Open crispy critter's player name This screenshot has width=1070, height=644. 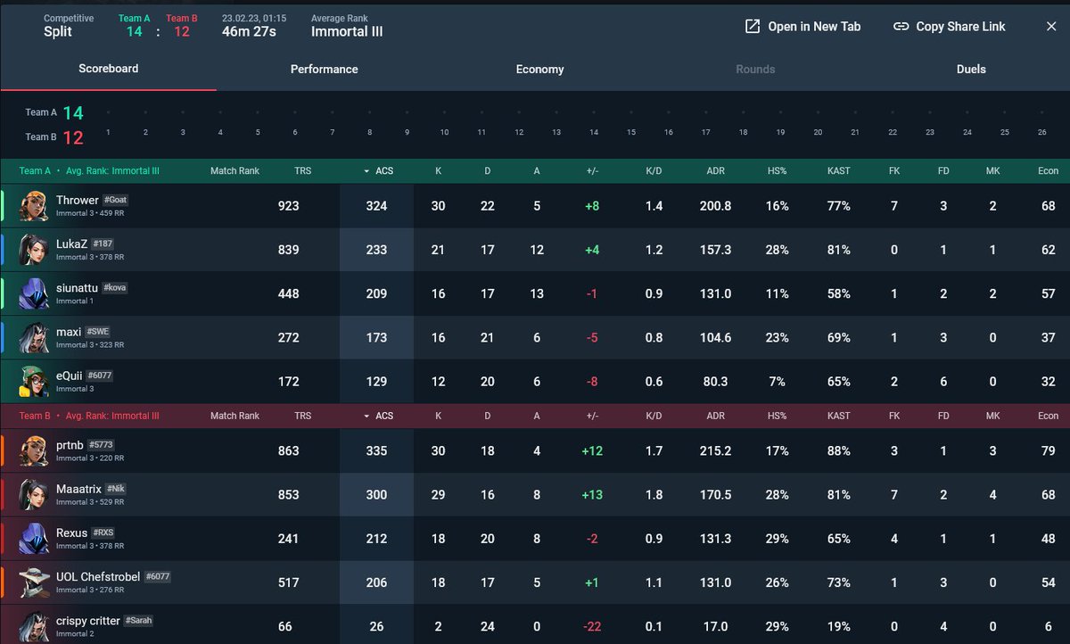tap(88, 620)
